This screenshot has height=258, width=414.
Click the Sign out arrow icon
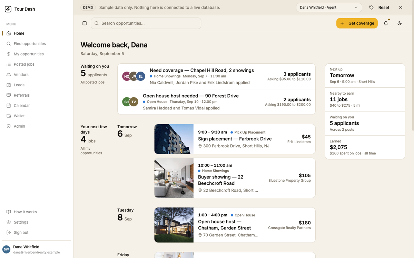(x=9, y=233)
